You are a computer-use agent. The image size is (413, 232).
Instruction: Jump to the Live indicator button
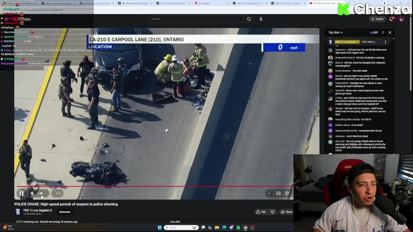pyautogui.click(x=58, y=193)
